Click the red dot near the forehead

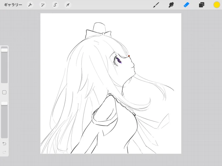[129, 56]
